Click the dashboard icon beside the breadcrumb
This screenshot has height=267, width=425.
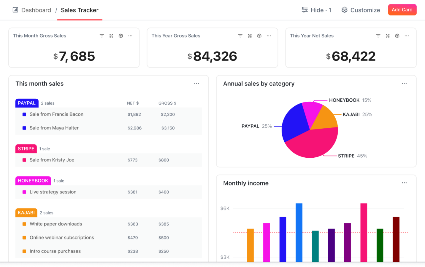click(x=15, y=10)
